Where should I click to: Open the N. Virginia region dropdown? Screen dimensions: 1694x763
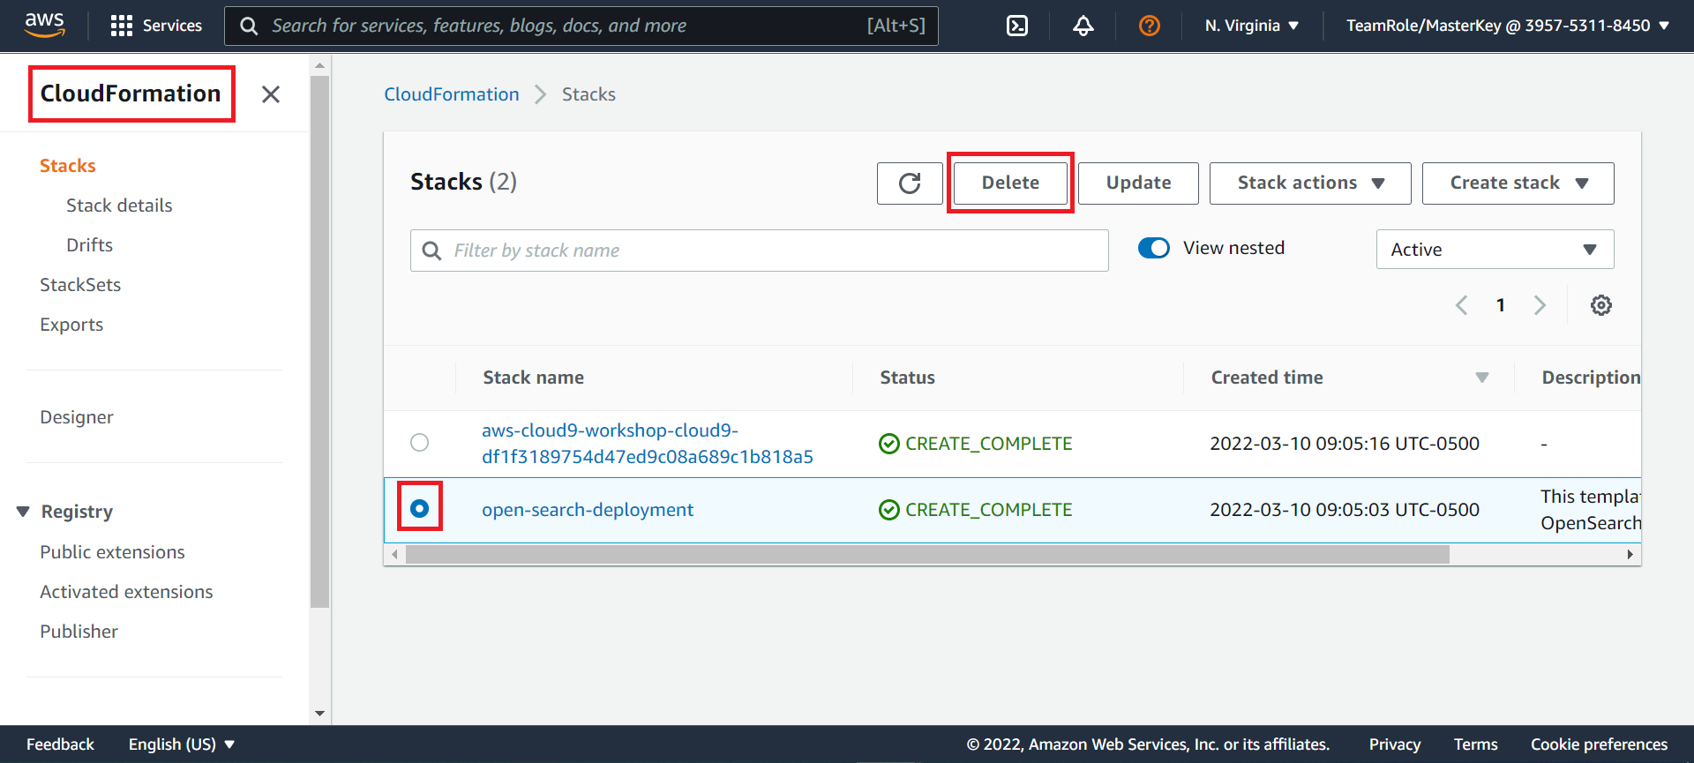click(x=1252, y=26)
